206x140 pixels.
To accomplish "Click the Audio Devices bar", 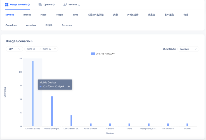I will [91, 125].
